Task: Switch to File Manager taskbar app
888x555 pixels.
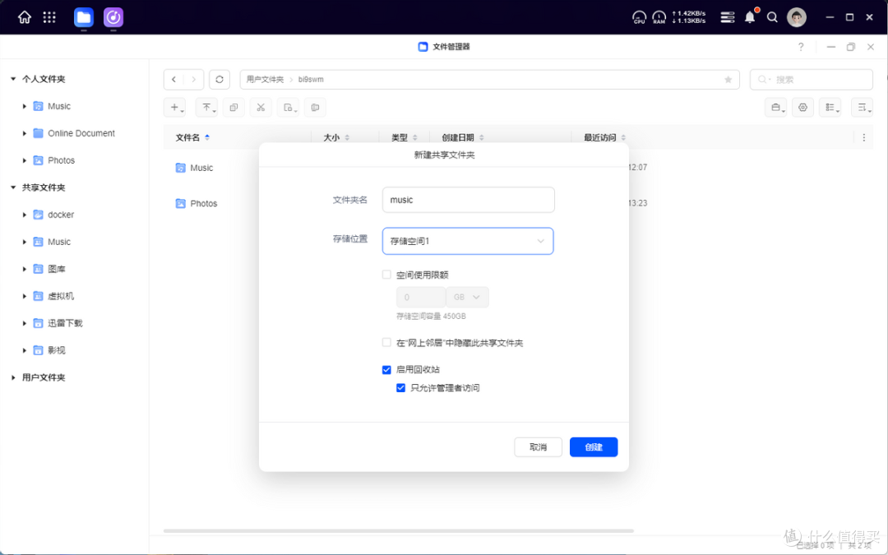Action: click(84, 17)
